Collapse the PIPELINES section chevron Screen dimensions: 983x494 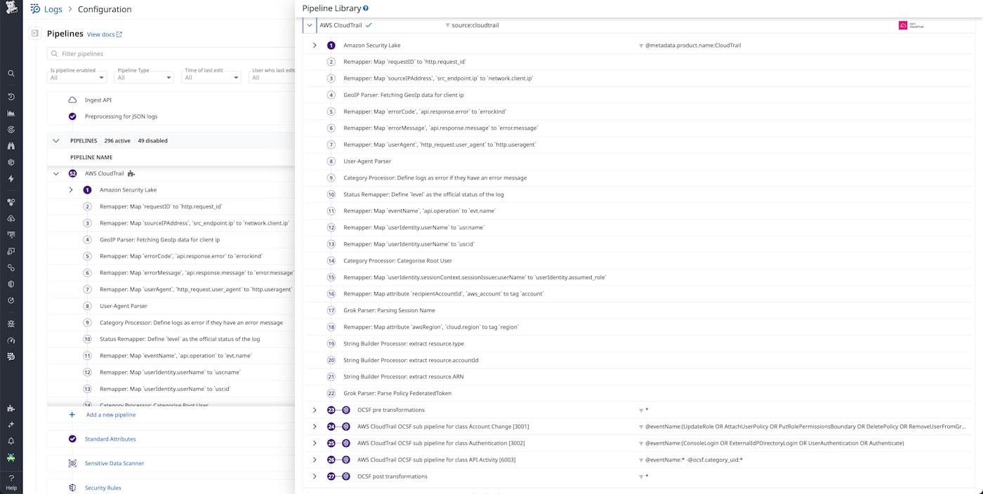(56, 140)
